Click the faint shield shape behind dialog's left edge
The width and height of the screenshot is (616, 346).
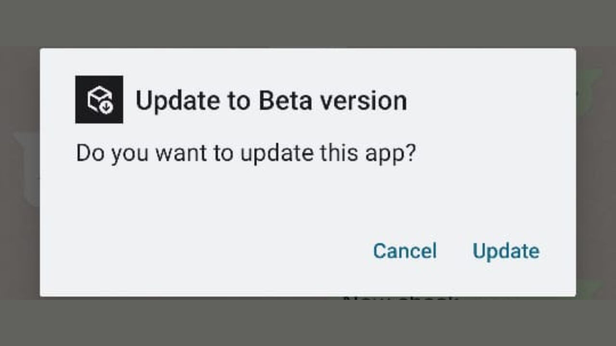coord(27,168)
